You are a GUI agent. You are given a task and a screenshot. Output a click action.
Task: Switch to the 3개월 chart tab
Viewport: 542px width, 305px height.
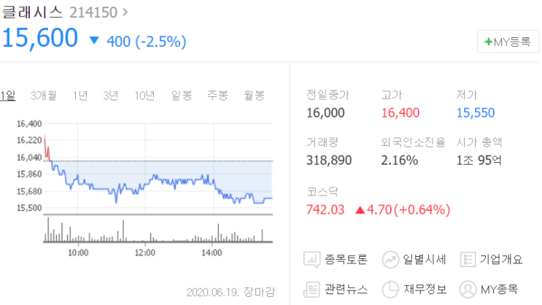pyautogui.click(x=44, y=96)
